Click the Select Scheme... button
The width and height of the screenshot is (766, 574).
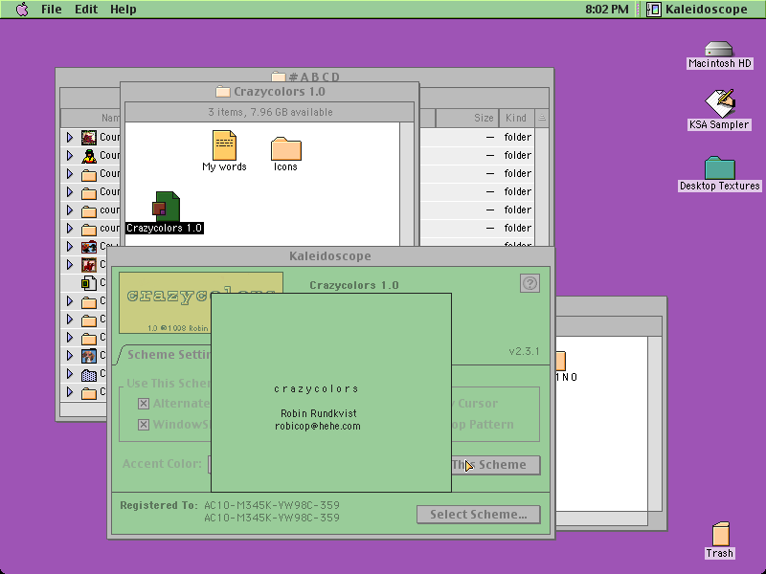478,515
